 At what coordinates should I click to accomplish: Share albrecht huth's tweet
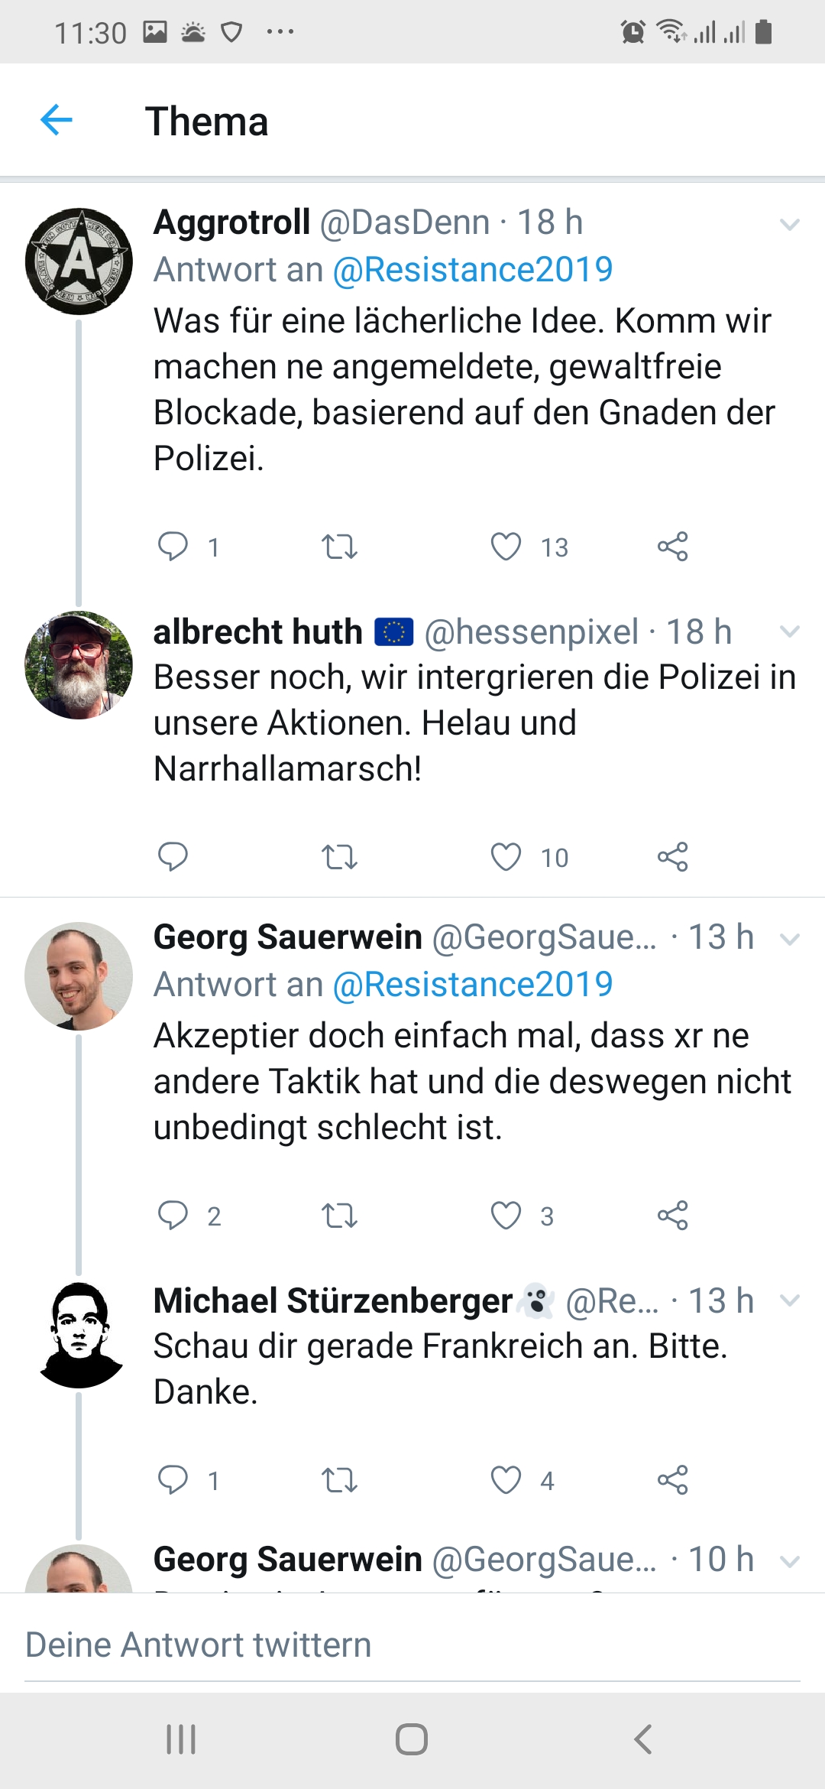(x=672, y=857)
